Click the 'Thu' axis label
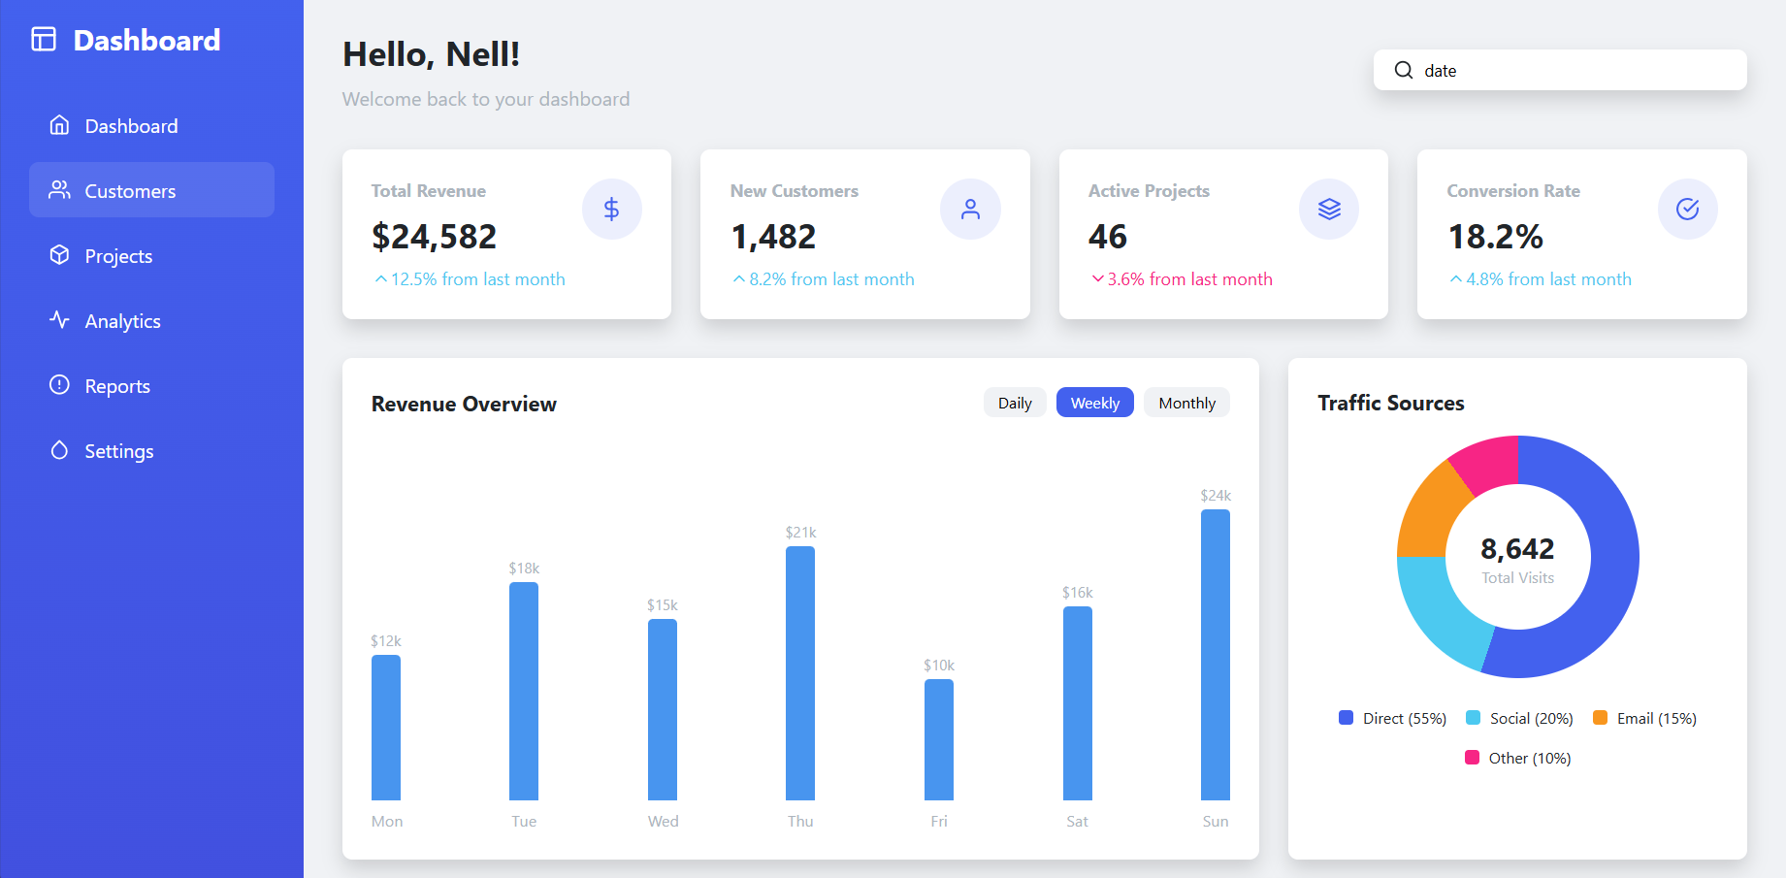This screenshot has width=1786, height=878. click(x=800, y=821)
